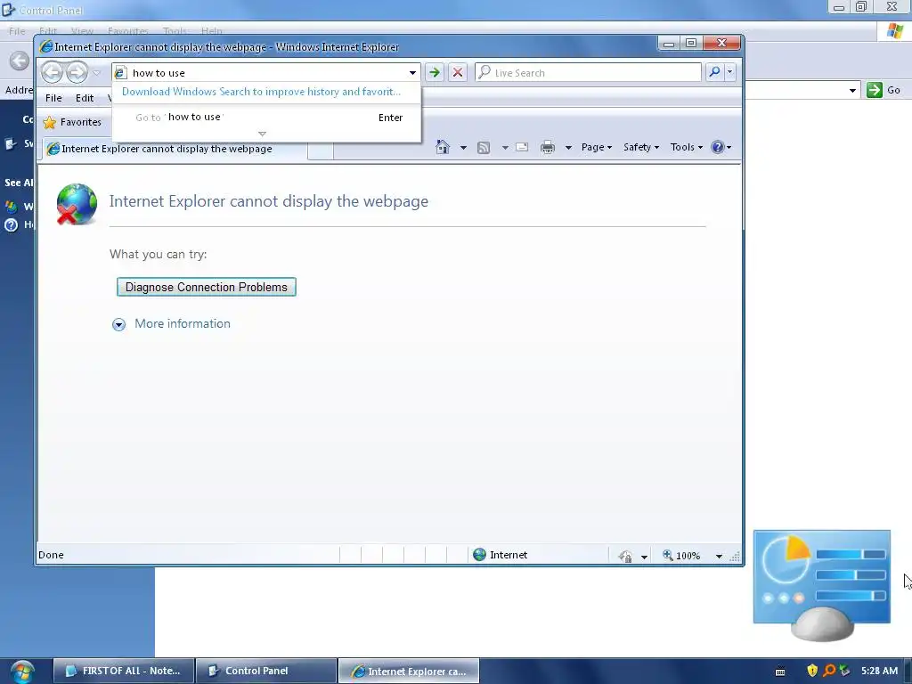Expand autocomplete list with the down chevron
Screen dimensions: 912x684
(x=263, y=134)
